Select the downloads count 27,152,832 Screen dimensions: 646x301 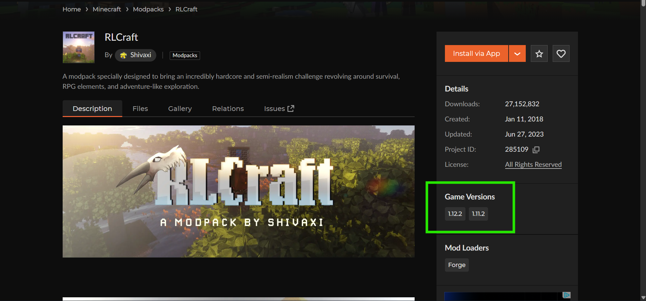522,104
